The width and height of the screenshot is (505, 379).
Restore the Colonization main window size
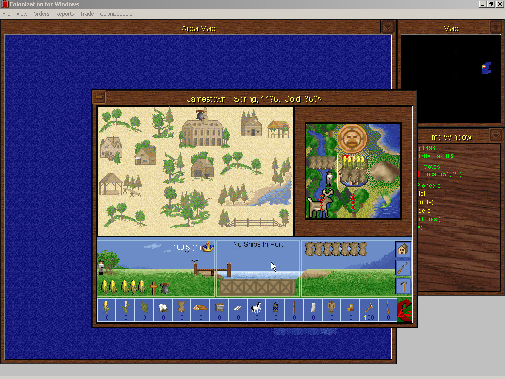(x=491, y=4)
